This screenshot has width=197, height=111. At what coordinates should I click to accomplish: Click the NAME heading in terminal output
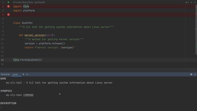[3, 79]
